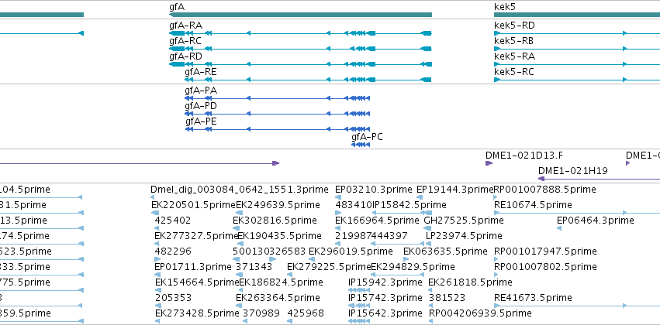
Task: Click the EK296019.5prime EST label
Action: (351, 251)
